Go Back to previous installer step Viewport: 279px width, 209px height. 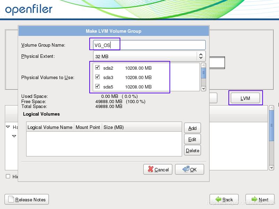(x=224, y=199)
